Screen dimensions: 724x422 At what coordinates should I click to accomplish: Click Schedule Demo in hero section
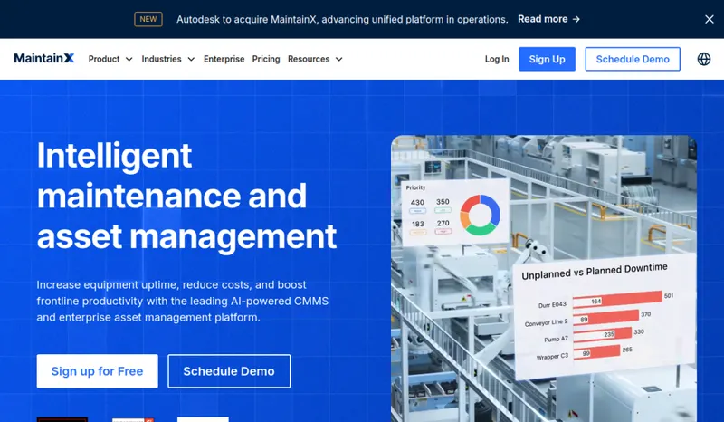click(229, 371)
